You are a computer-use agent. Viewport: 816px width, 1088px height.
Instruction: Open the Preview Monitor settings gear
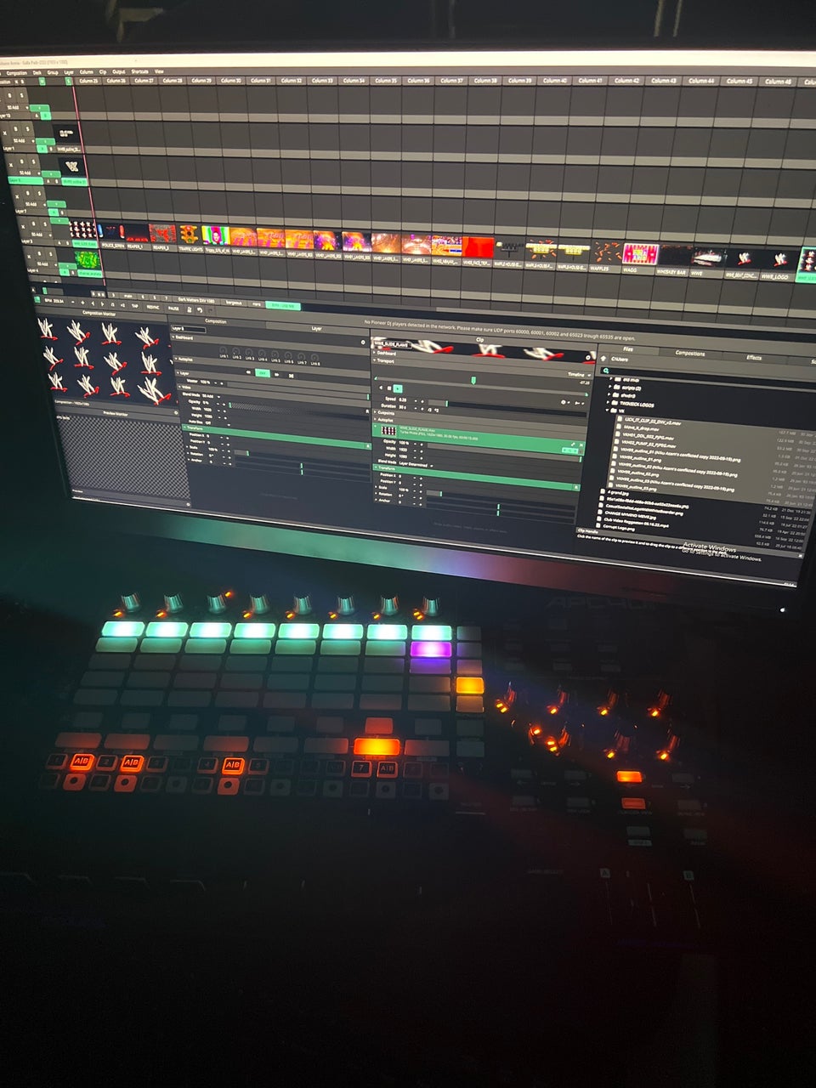pos(176,412)
